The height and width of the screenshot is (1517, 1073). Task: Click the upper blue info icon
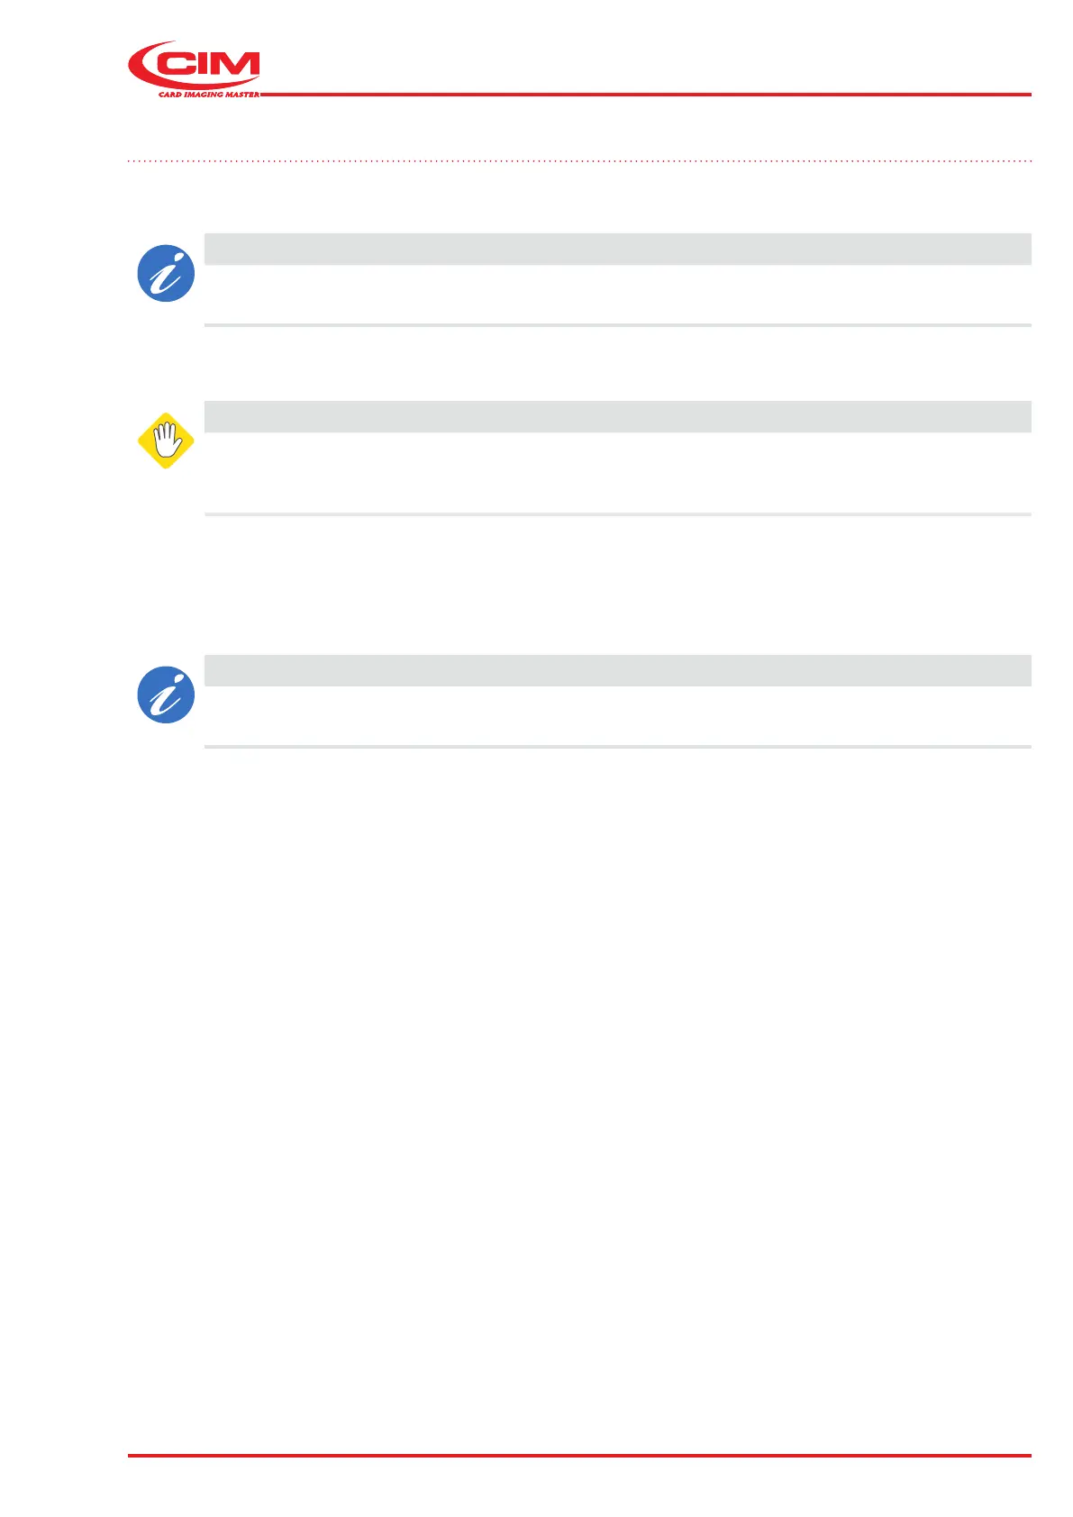point(166,273)
